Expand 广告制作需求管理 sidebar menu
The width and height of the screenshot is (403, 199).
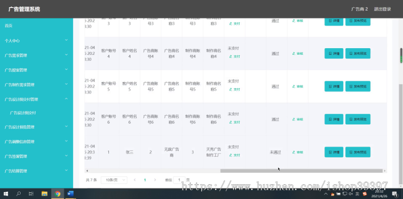pyautogui.click(x=37, y=84)
